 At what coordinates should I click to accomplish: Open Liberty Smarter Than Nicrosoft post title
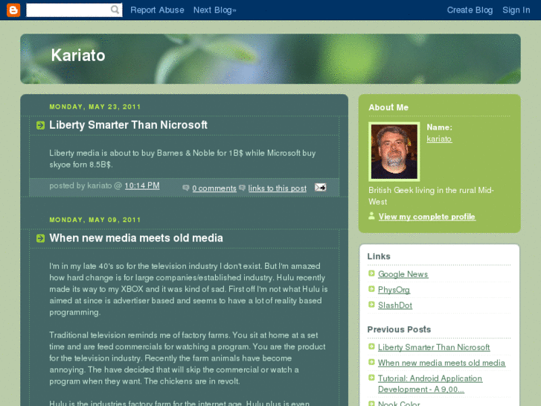128,124
